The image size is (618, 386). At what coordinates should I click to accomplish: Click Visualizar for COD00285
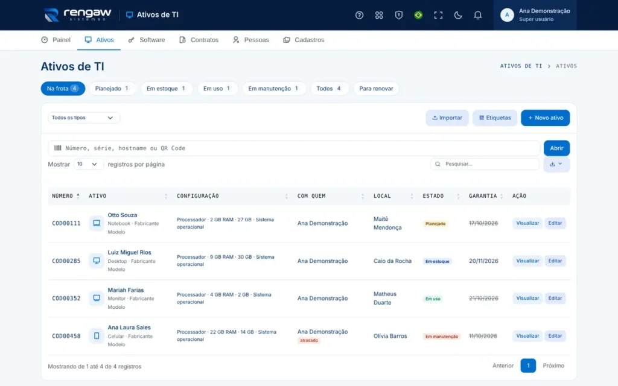(x=527, y=261)
